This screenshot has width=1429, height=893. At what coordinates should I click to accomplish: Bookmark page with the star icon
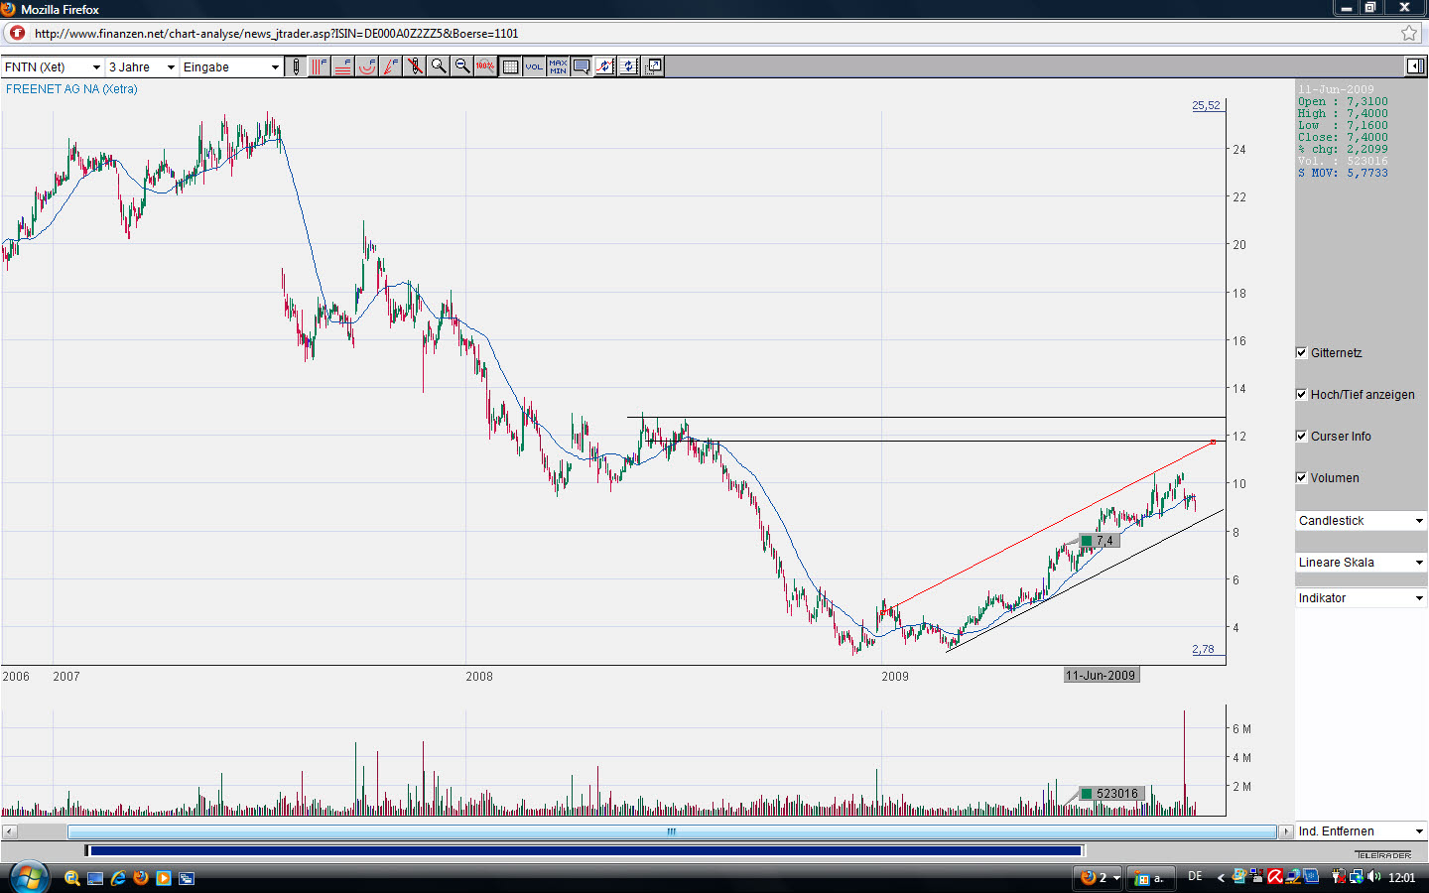[1409, 33]
